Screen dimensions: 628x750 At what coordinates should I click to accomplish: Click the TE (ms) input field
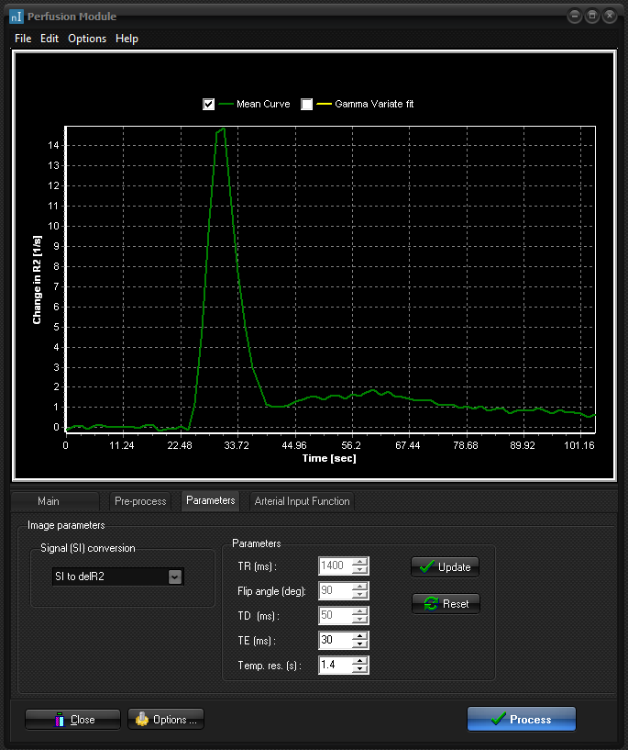pos(335,641)
